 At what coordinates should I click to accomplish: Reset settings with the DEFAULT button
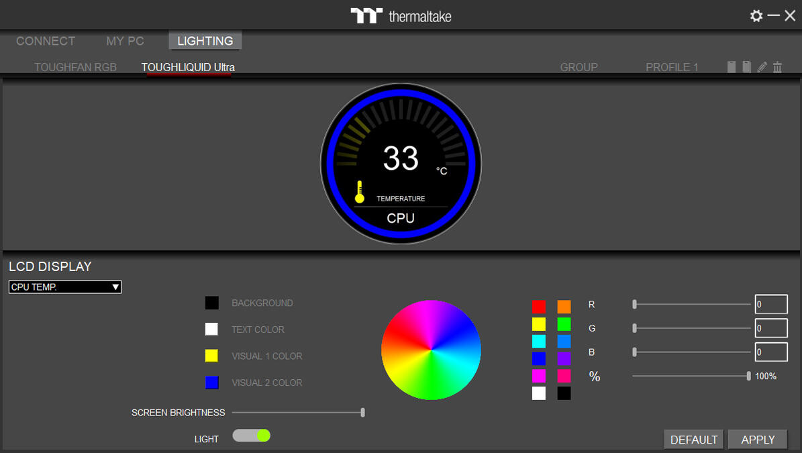click(x=693, y=440)
